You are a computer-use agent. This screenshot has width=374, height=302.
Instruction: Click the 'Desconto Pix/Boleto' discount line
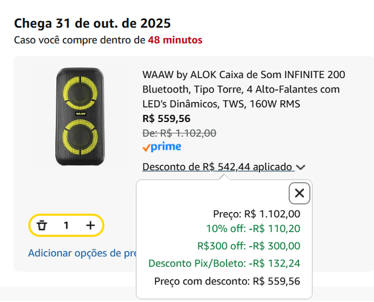224,263
